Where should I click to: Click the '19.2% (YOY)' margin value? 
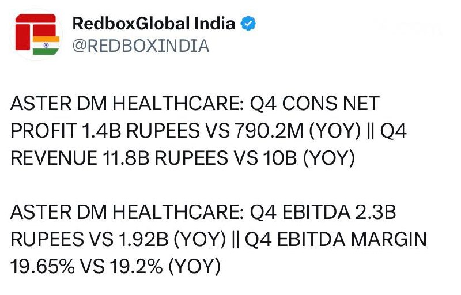[165, 267]
